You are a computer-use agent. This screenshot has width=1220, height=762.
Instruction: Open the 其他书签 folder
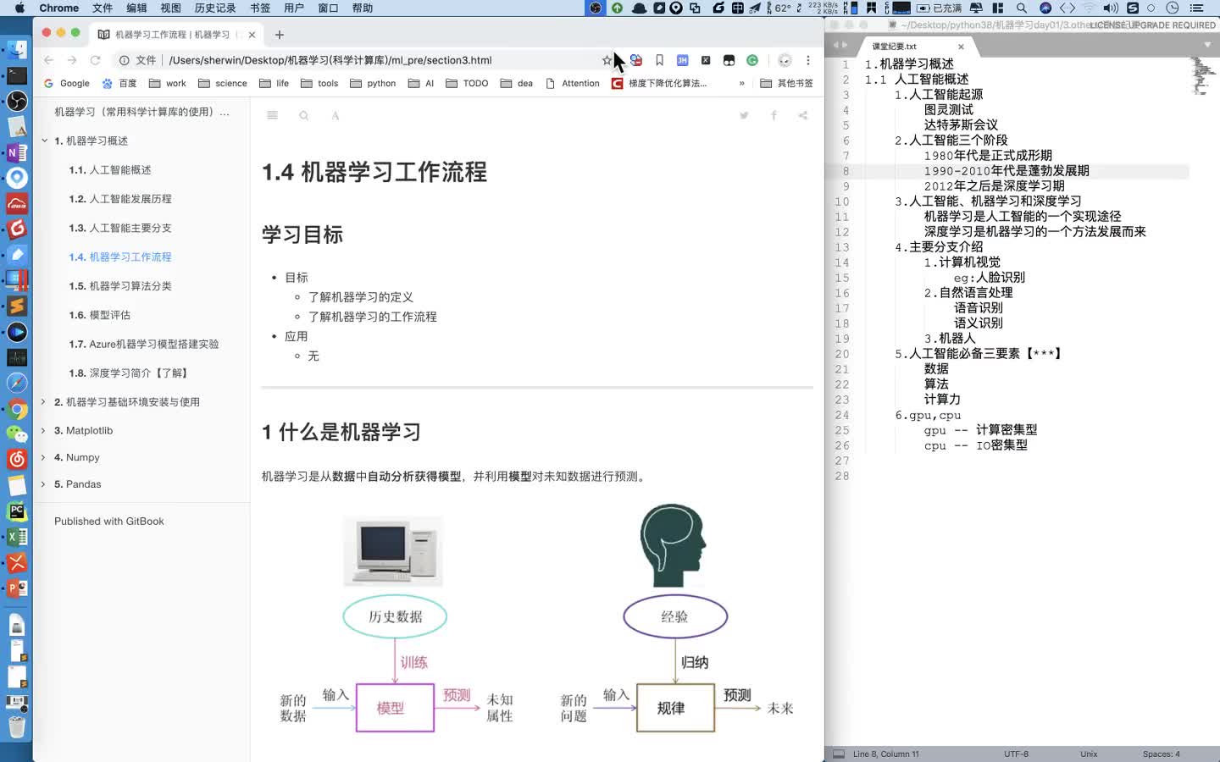pos(787,83)
